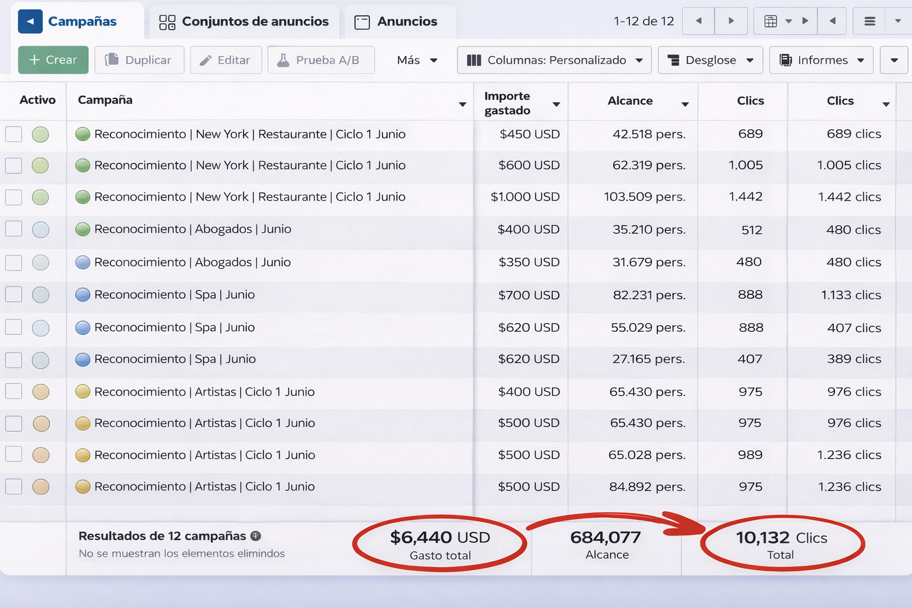This screenshot has height=608, width=912.
Task: Select the first New York Restaurante campaign checkbox
Action: tap(14, 134)
